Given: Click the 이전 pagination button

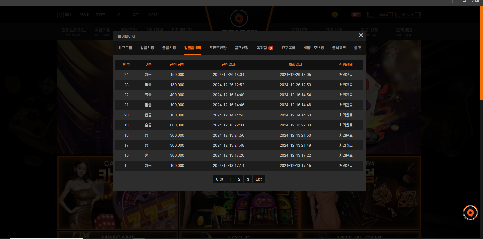Looking at the screenshot, I should click(x=219, y=179).
